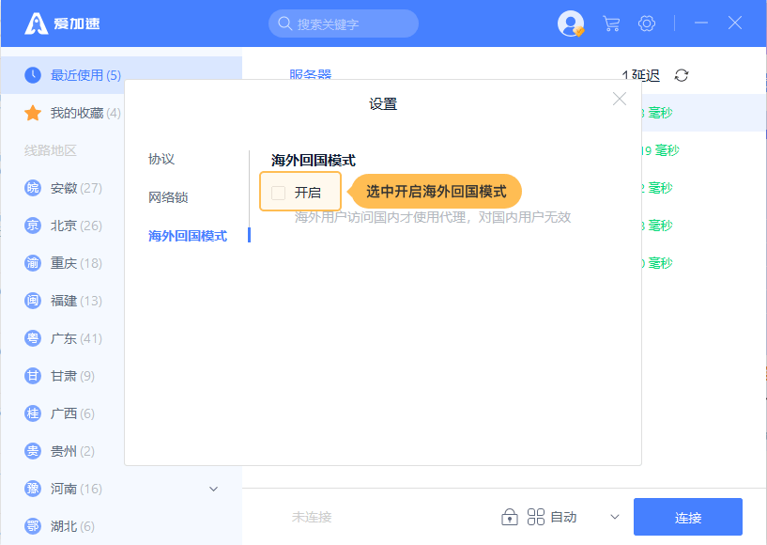
Task: Choose the 北京 region
Action: [x=64, y=226]
